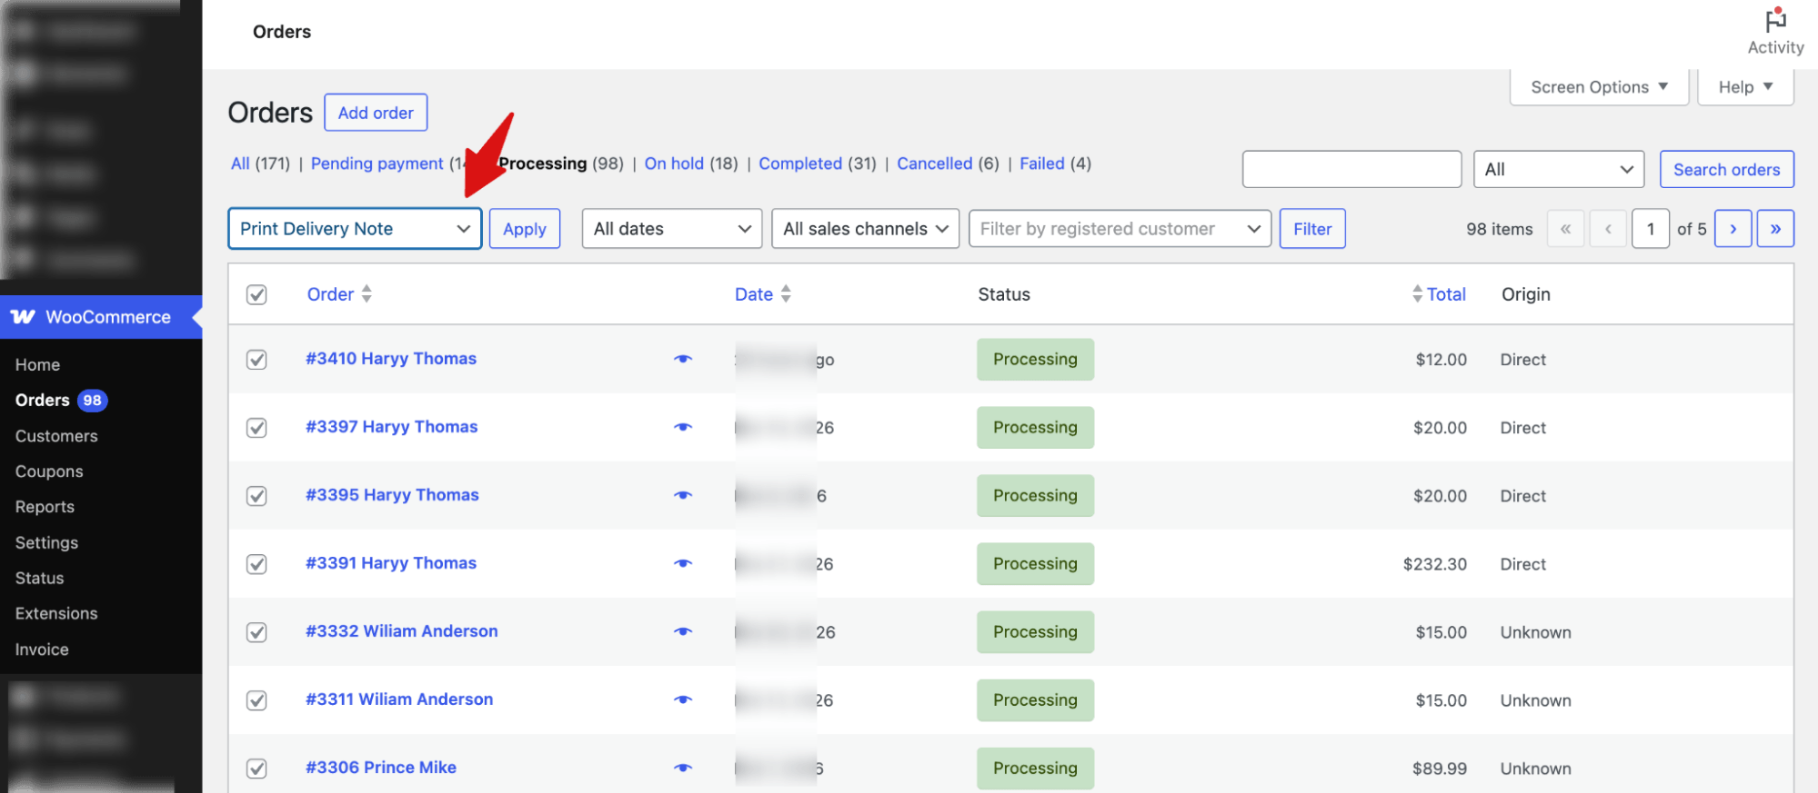
Task: Open the All search scope dropdown
Action: 1559,170
